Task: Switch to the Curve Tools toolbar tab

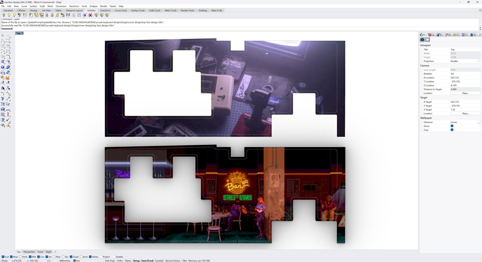Action: [x=121, y=11]
